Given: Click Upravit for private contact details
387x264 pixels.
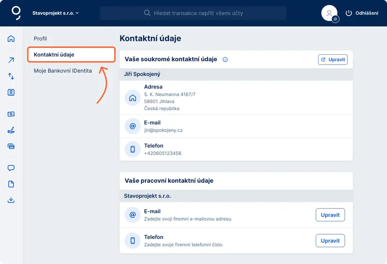Looking at the screenshot, I should tap(333, 59).
